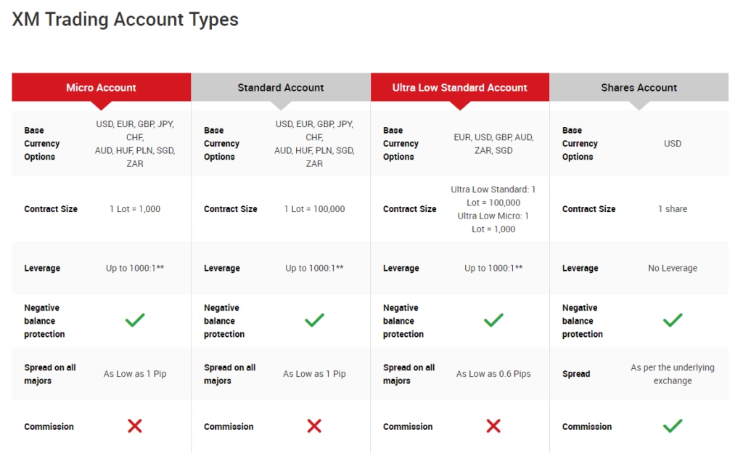This screenshot has width=743, height=453.
Task: Click Micro Account 'Spread on all majors' label
Action: (x=50, y=374)
